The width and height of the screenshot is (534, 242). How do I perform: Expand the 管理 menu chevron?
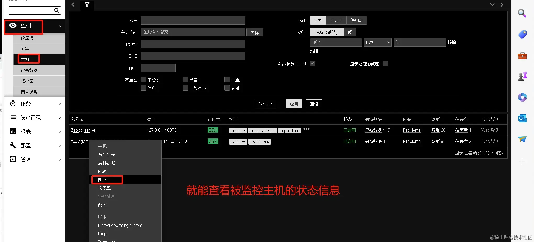pyautogui.click(x=60, y=159)
